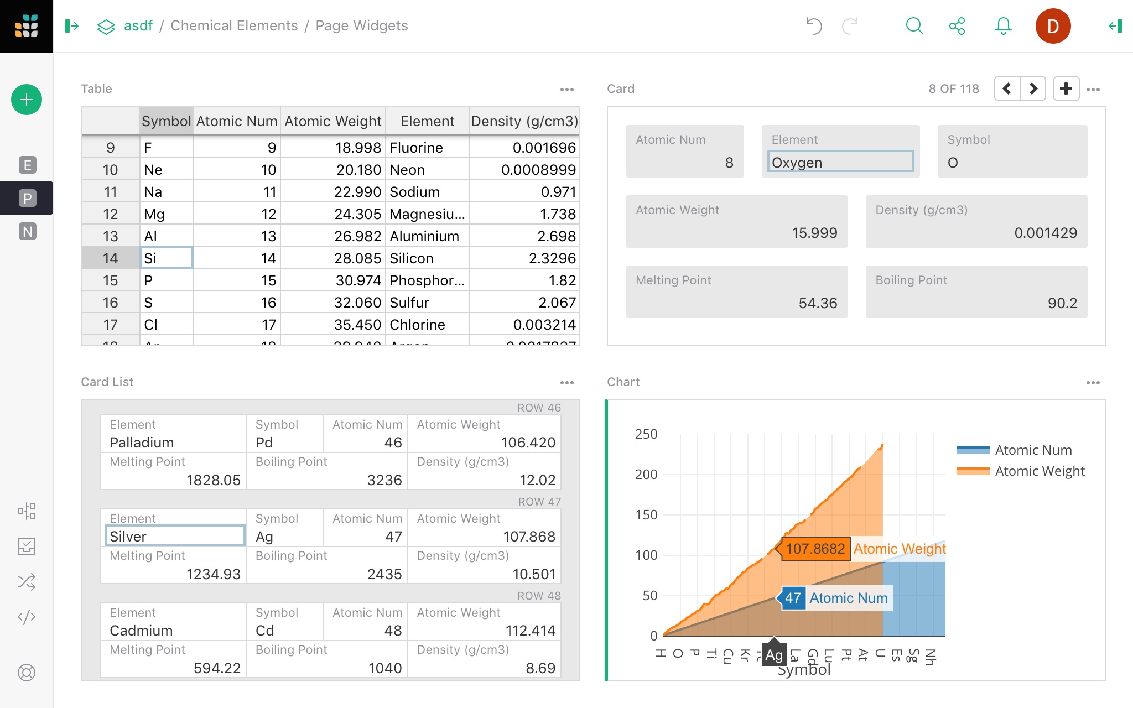Switch to the E tab in the sidebar
Viewport: 1133px width, 708px height.
(x=27, y=165)
